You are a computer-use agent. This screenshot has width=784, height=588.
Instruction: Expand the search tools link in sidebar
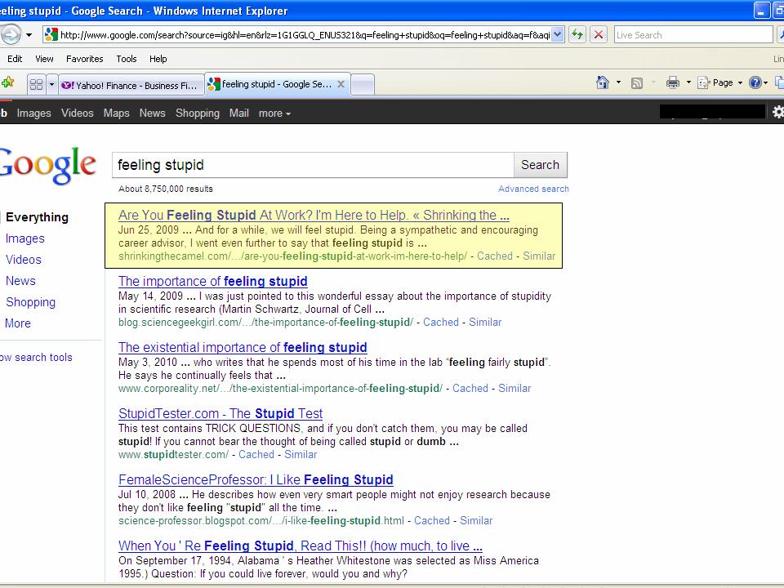36,357
